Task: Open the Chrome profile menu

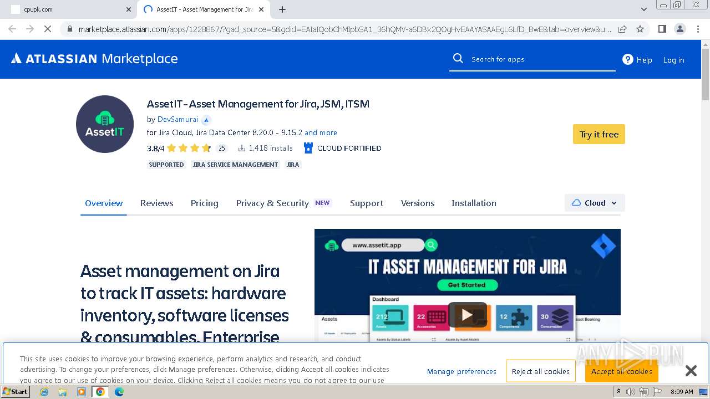Action: 679,29
